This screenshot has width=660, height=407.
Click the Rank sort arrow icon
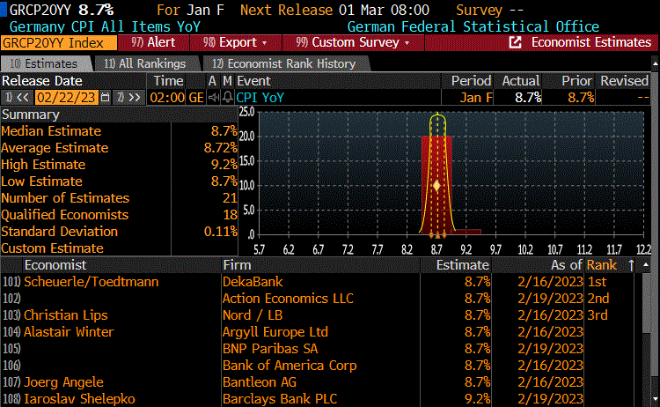tap(631, 265)
